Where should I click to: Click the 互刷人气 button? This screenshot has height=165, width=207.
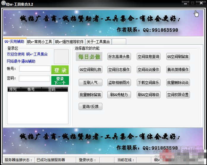[90, 83]
